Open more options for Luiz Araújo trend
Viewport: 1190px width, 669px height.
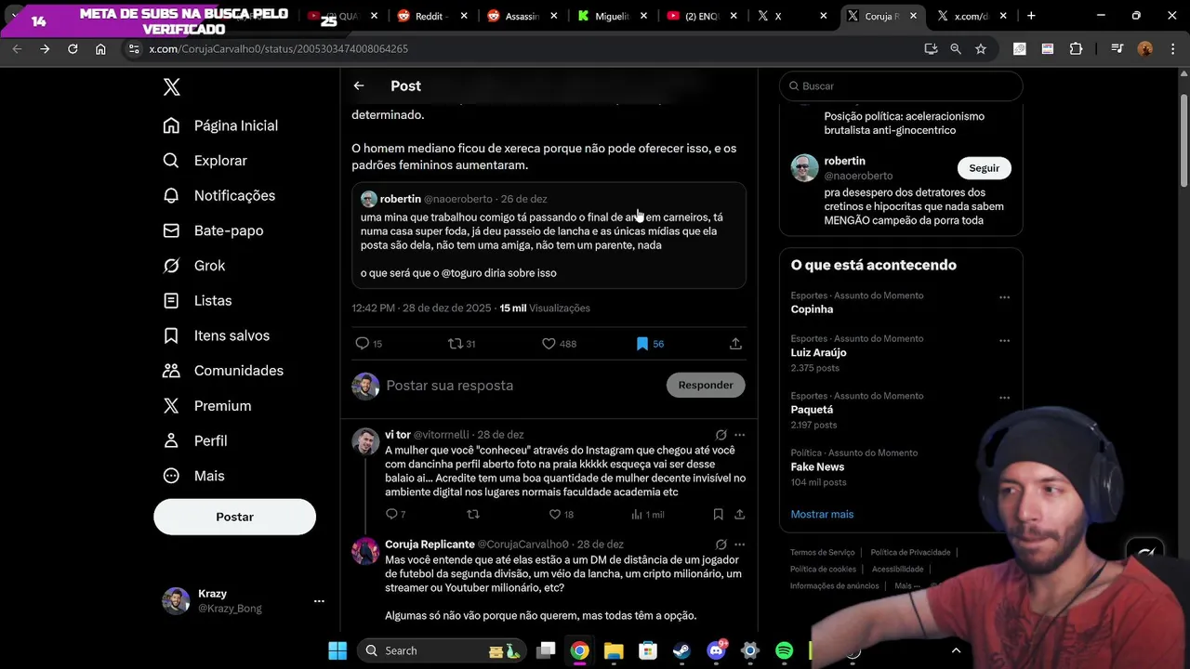(1004, 341)
